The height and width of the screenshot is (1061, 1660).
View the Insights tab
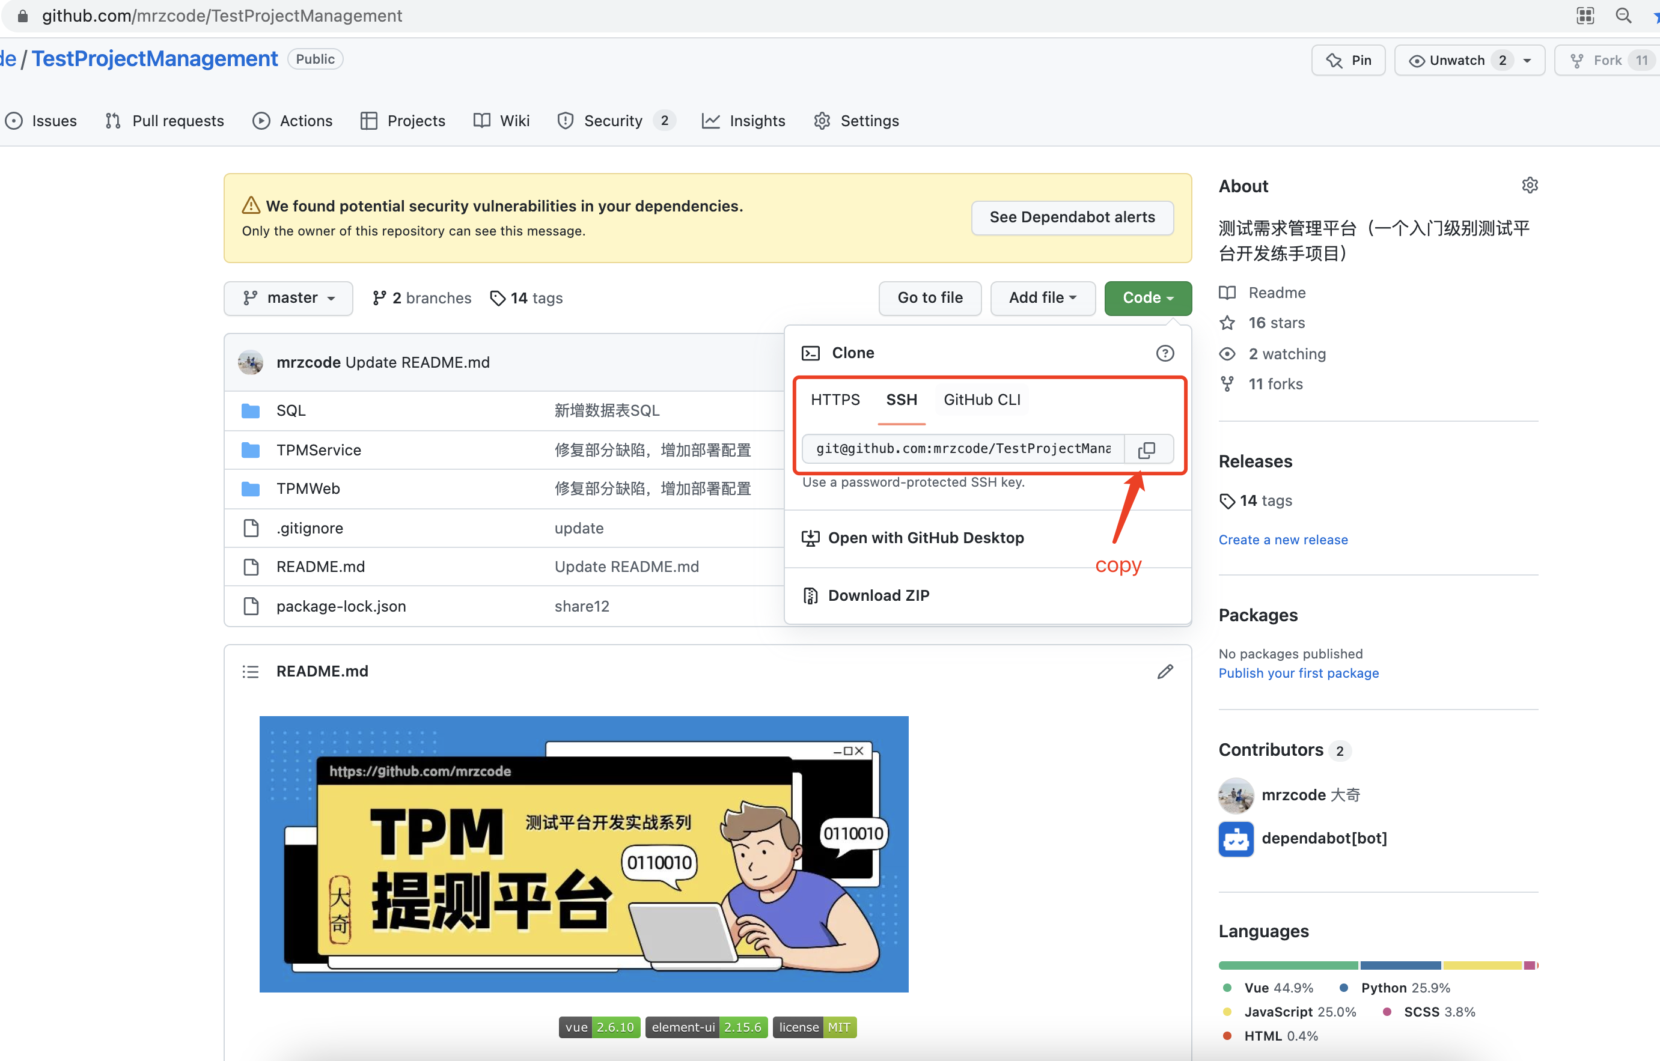click(743, 121)
